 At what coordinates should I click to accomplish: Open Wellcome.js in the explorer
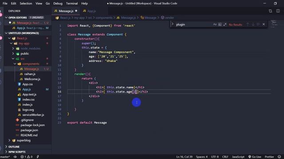(x=32, y=79)
